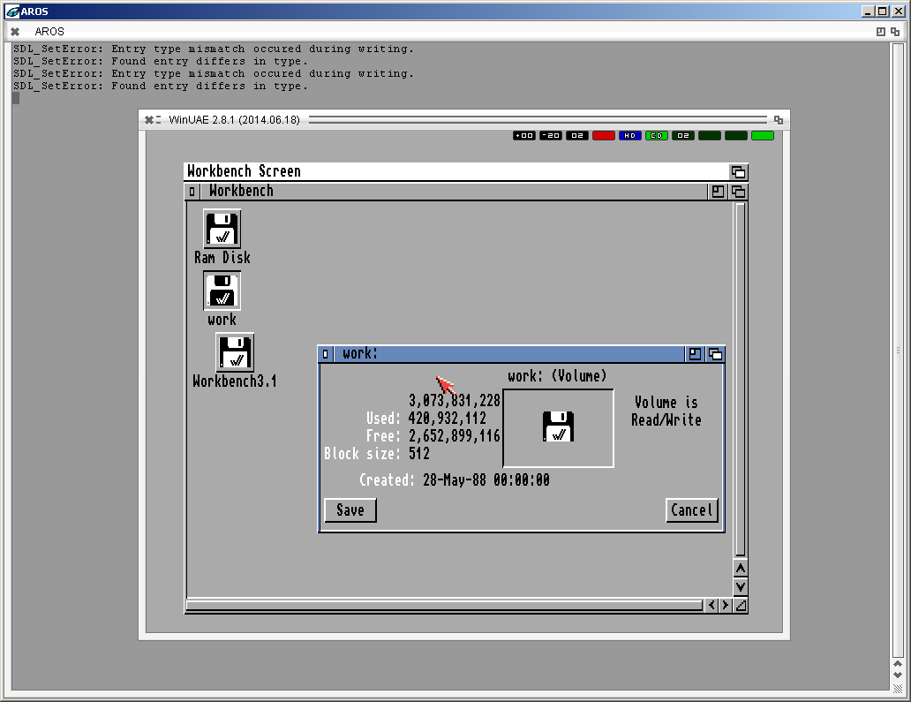Click the red power LED indicator

pyautogui.click(x=604, y=135)
